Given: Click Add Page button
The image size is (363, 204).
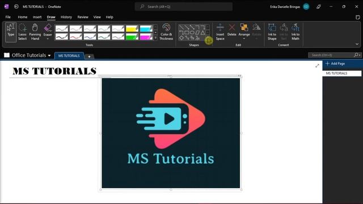Looking at the screenshot, I should tap(335, 63).
